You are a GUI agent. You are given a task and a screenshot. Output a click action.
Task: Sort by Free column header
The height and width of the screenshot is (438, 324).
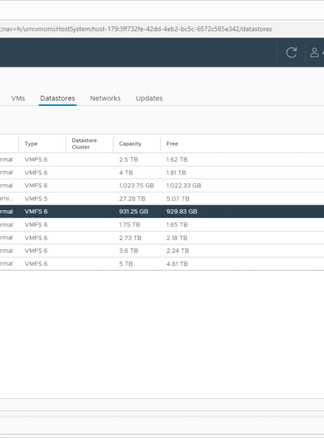coord(172,144)
